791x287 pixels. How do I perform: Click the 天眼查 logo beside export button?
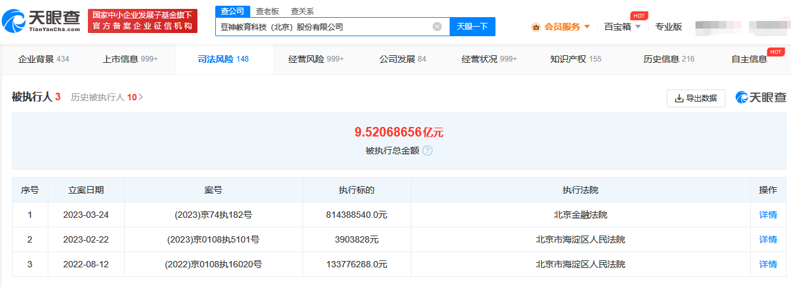[x=761, y=98]
